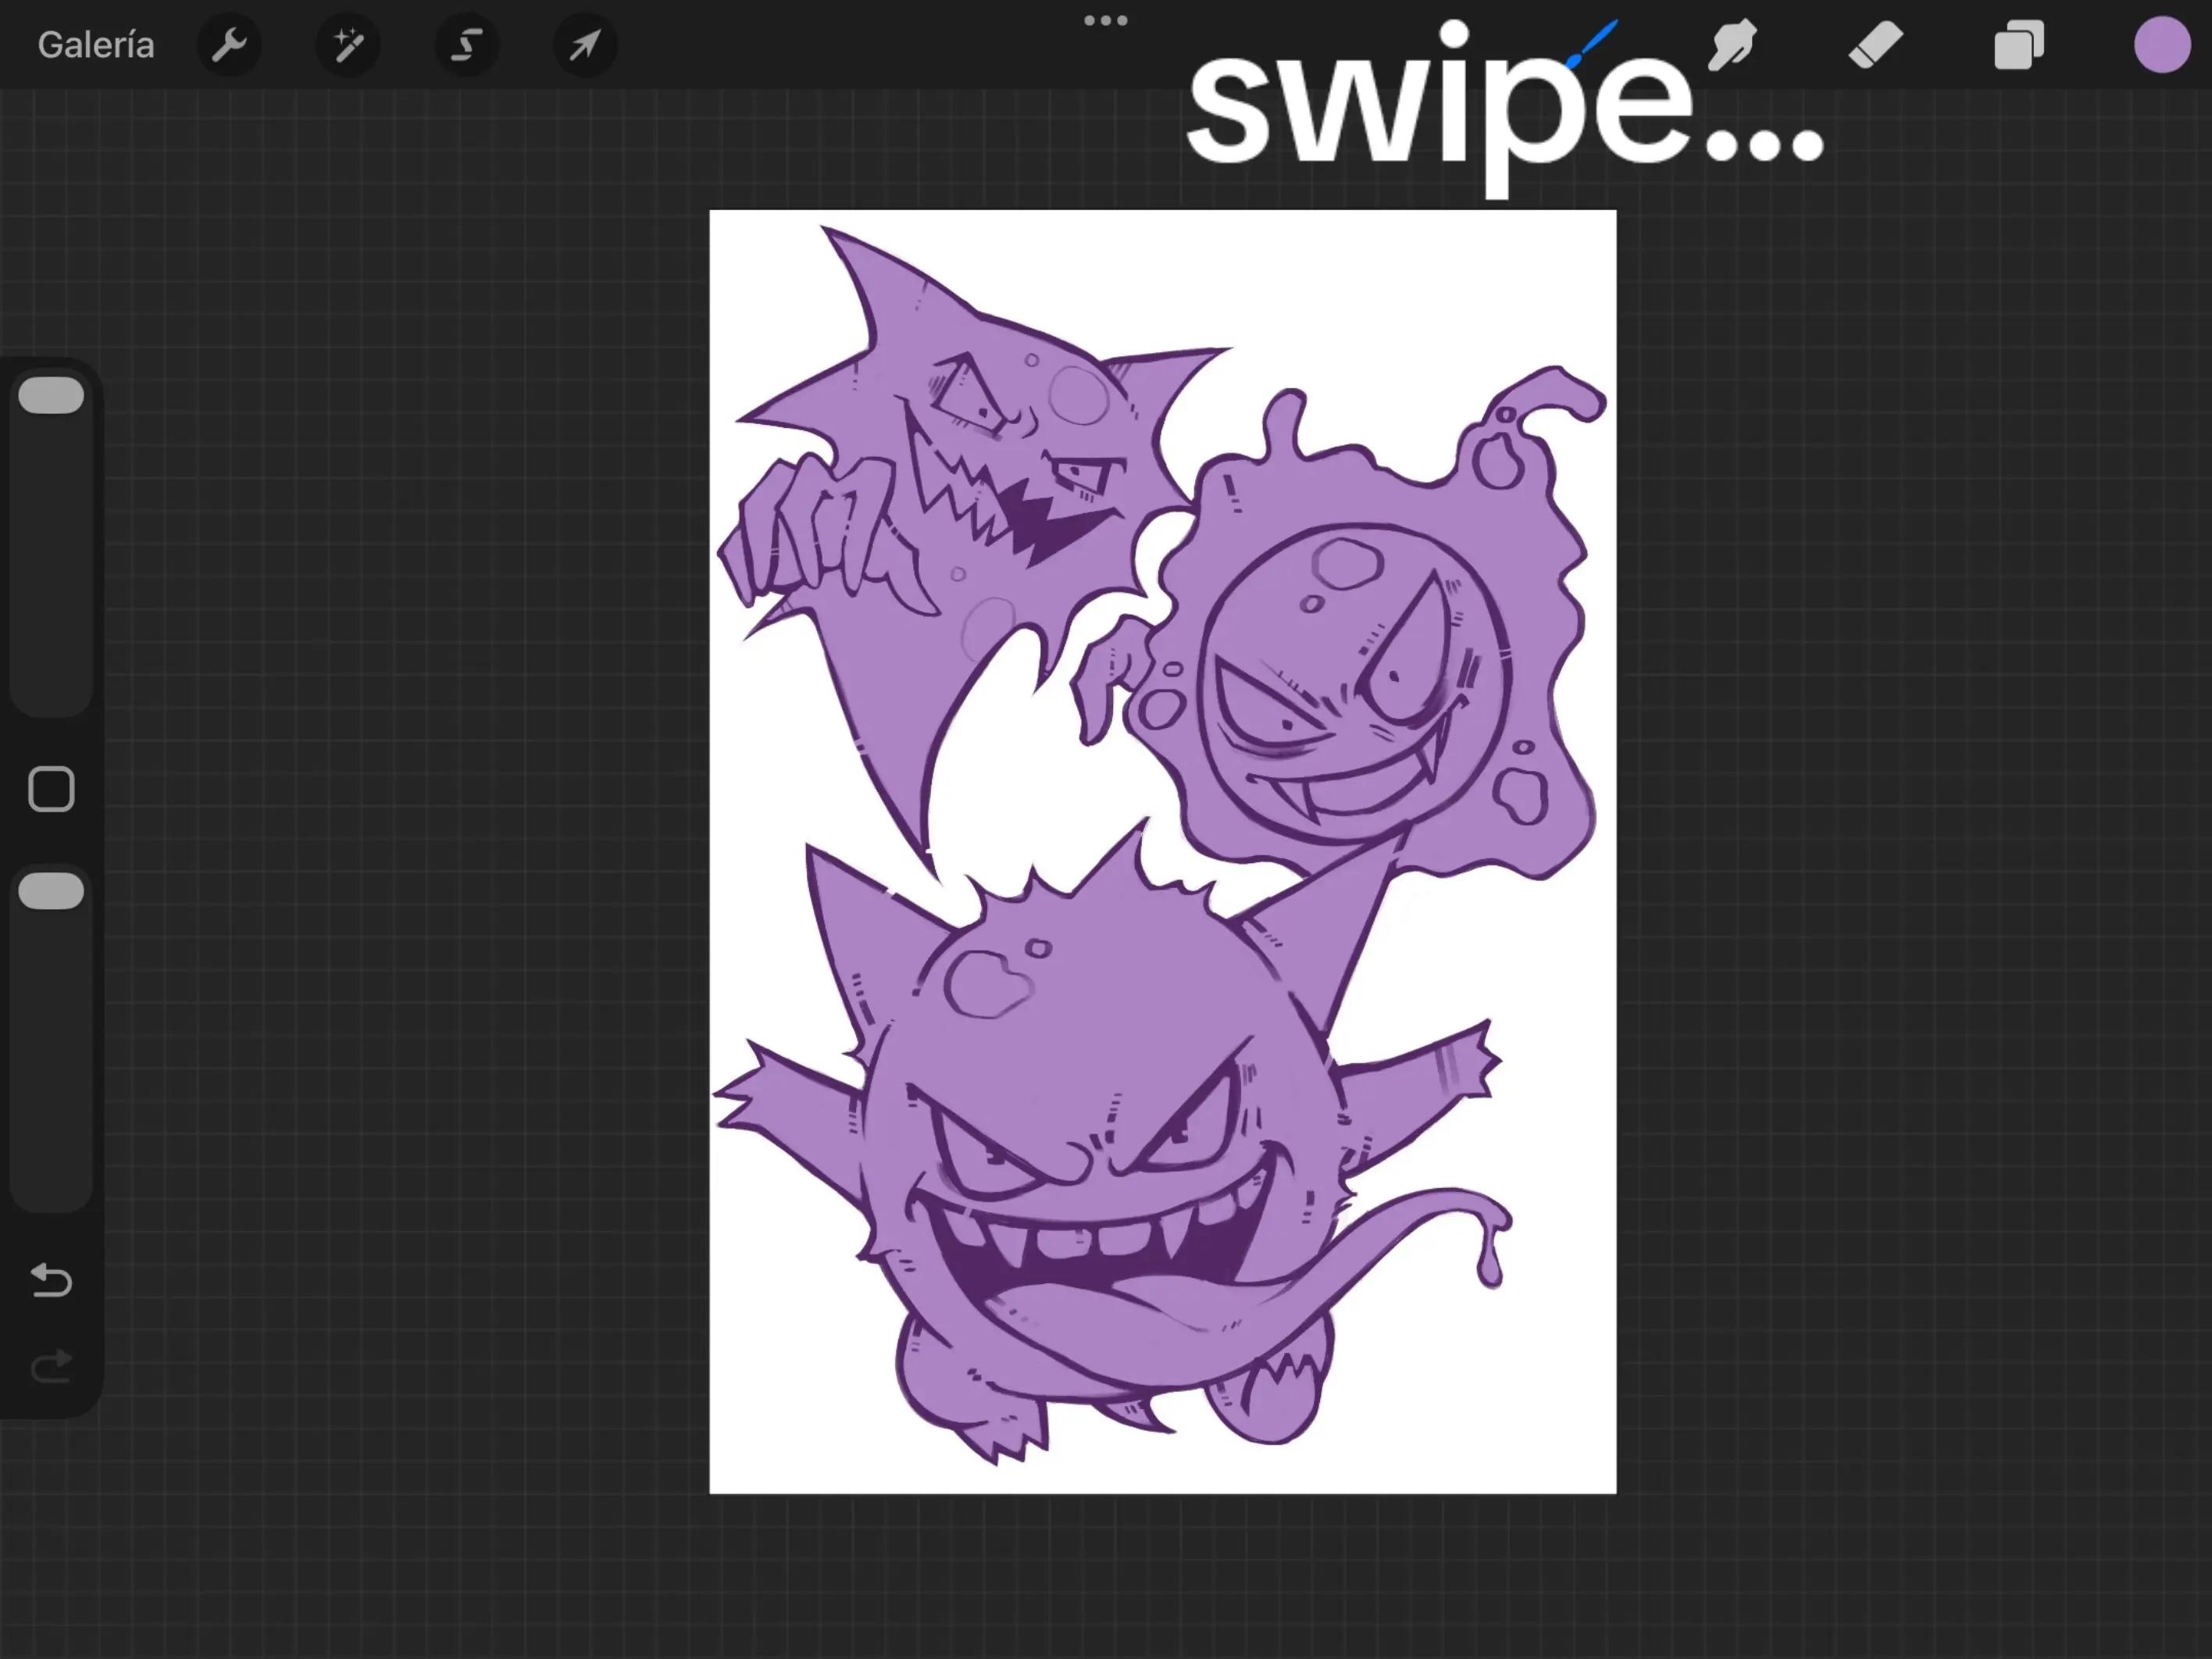Tap the three-dot menu at top center
Screen dimensions: 2212x1659
coord(1106,20)
